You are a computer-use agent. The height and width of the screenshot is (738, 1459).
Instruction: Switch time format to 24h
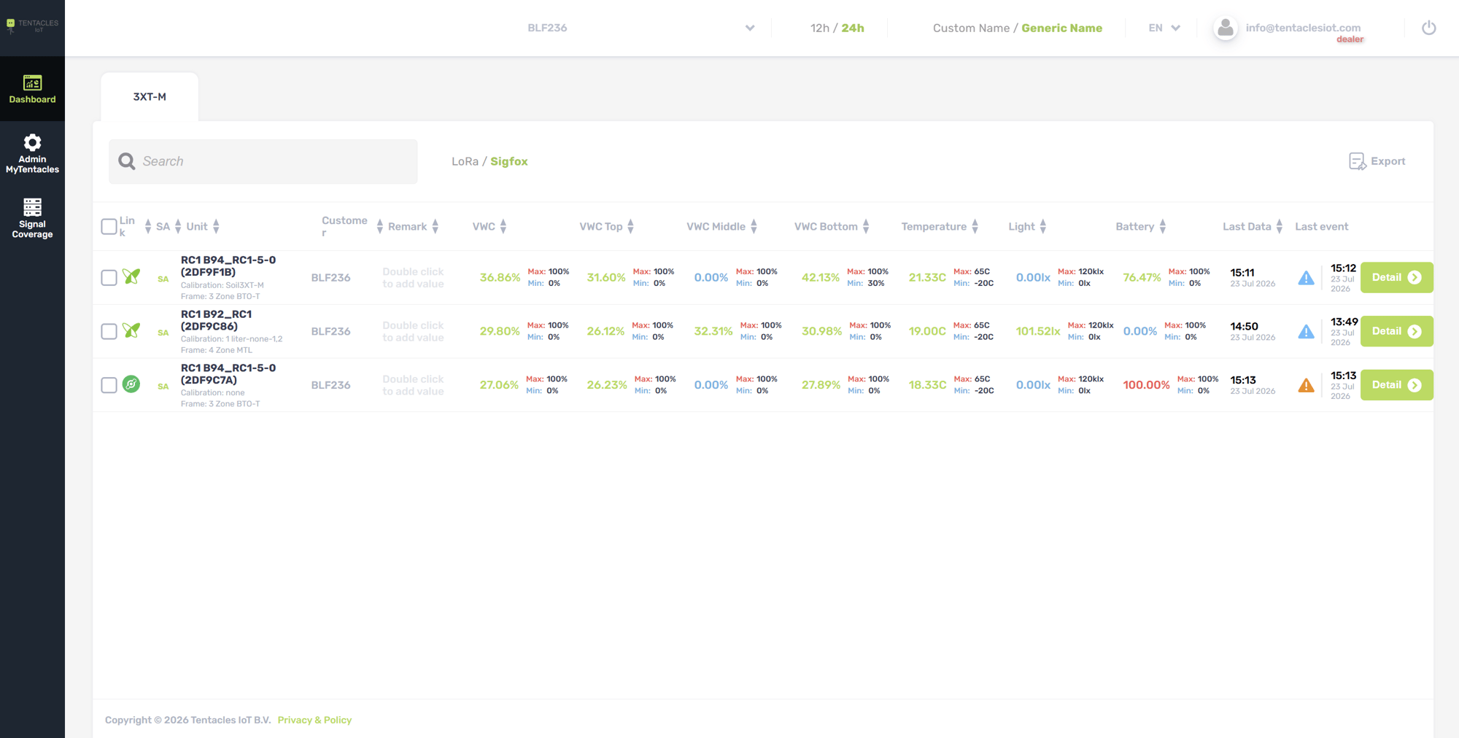[853, 28]
